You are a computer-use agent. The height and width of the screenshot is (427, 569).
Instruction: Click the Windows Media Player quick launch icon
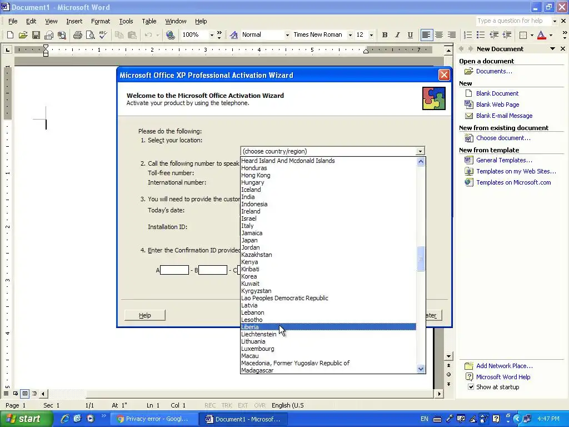point(91,419)
